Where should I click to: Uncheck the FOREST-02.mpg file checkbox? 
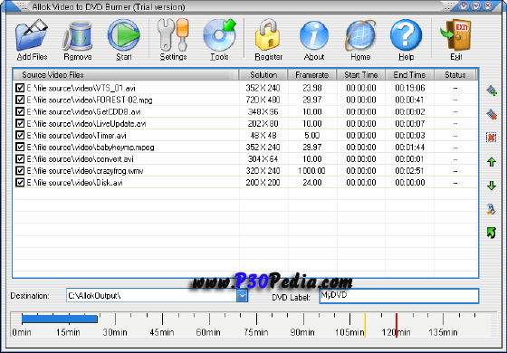pyautogui.click(x=20, y=100)
